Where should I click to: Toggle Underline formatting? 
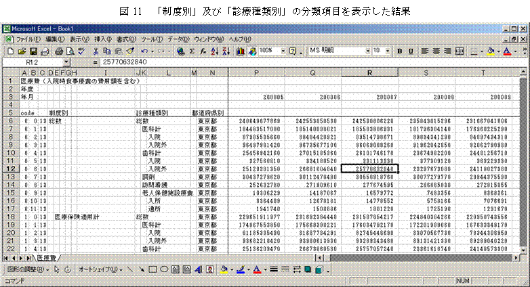[410, 51]
